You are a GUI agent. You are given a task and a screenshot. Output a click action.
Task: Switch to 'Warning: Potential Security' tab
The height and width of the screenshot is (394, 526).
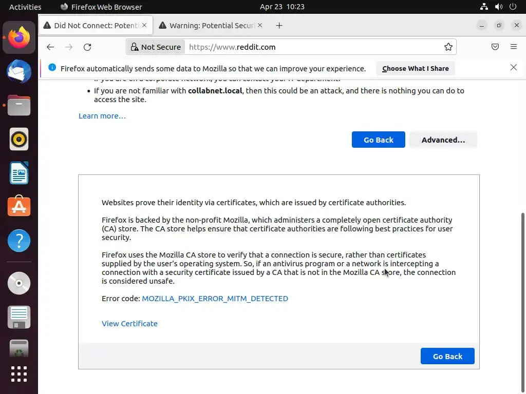pos(211,26)
